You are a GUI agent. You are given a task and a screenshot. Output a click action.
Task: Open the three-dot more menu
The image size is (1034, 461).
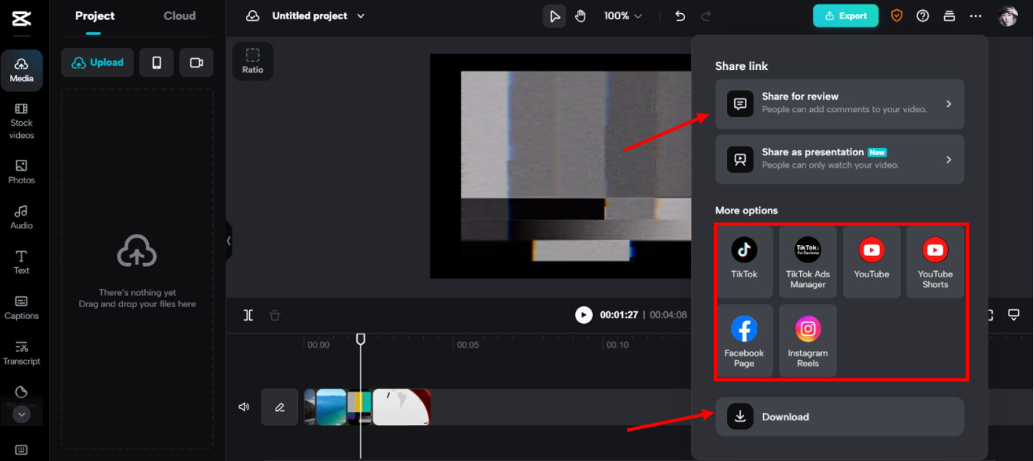975,16
